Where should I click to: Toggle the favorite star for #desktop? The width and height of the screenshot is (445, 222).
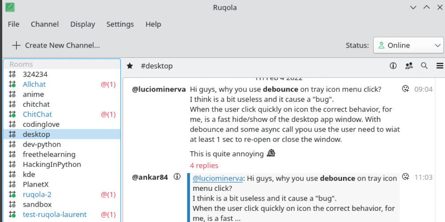[x=129, y=66]
